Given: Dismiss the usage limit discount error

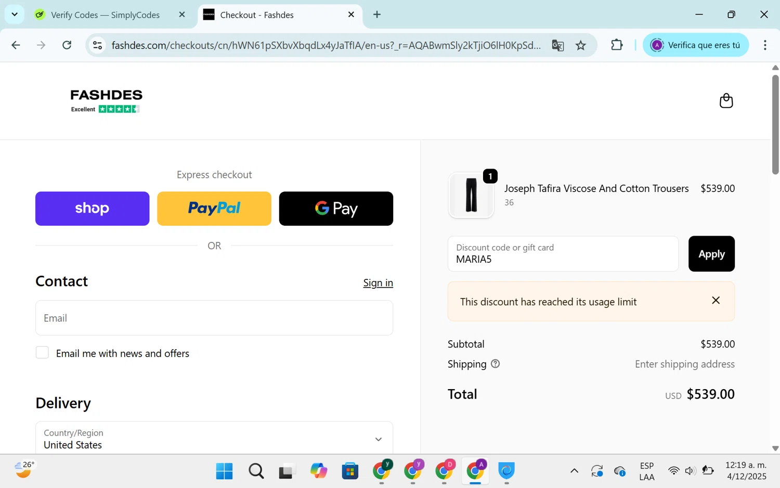Looking at the screenshot, I should click(x=716, y=300).
